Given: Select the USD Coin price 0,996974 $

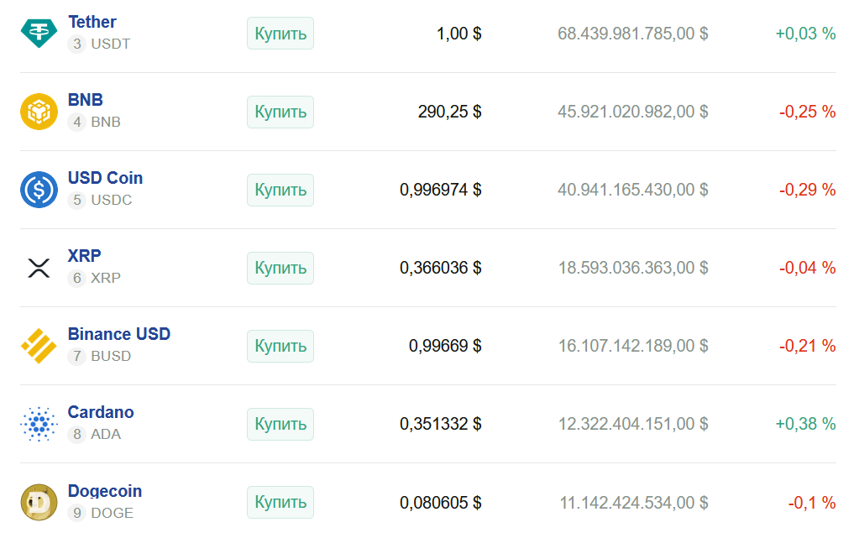Looking at the screenshot, I should (x=441, y=190).
